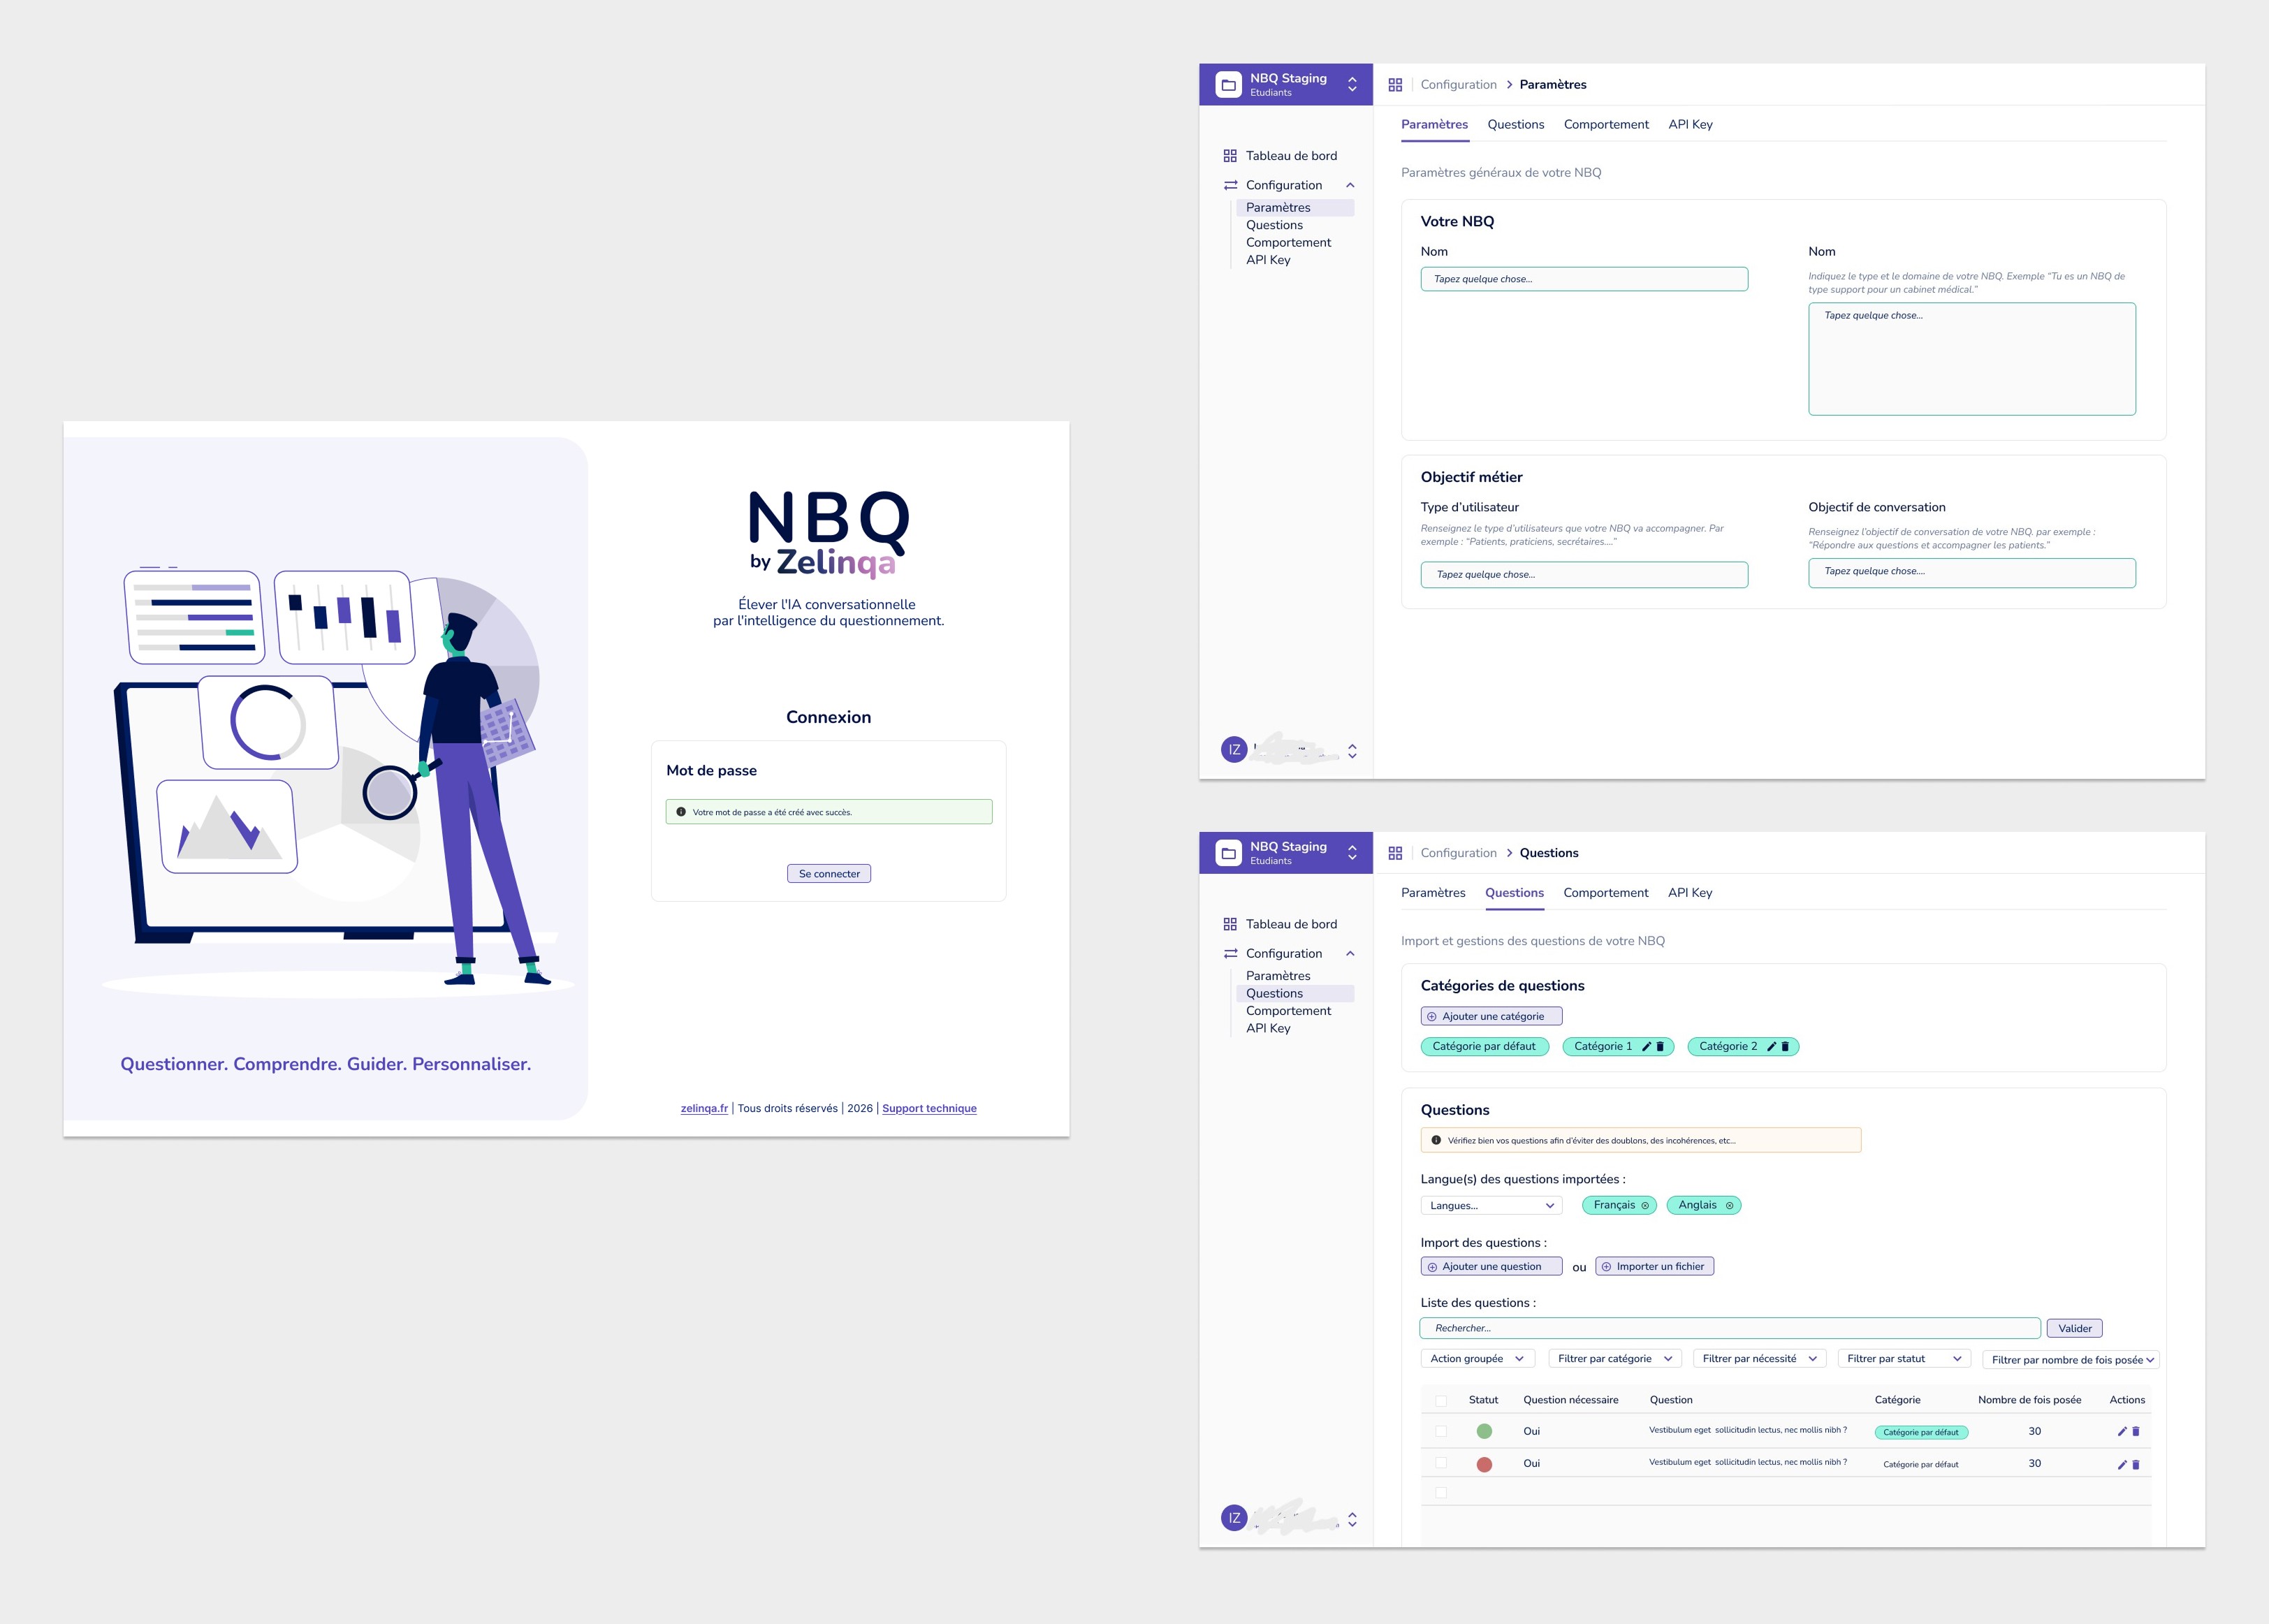Image resolution: width=2269 pixels, height=1624 pixels.
Task: Open the Langues dropdown
Action: [x=1491, y=1205]
